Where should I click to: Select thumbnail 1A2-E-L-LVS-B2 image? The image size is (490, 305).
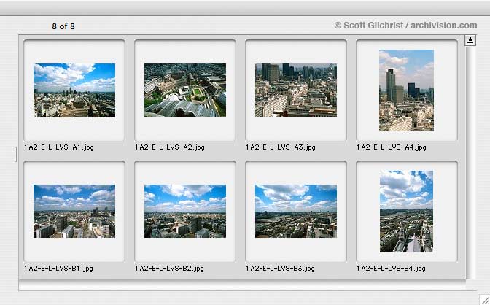point(185,211)
